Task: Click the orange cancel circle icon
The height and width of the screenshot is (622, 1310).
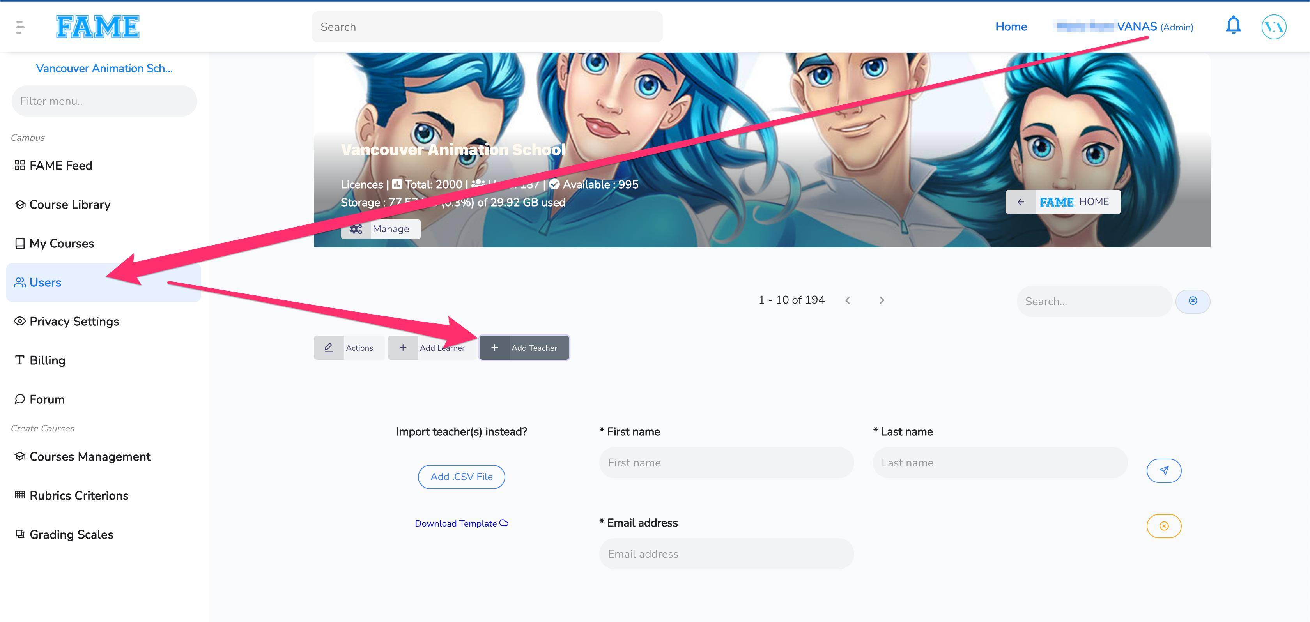Action: [x=1163, y=526]
